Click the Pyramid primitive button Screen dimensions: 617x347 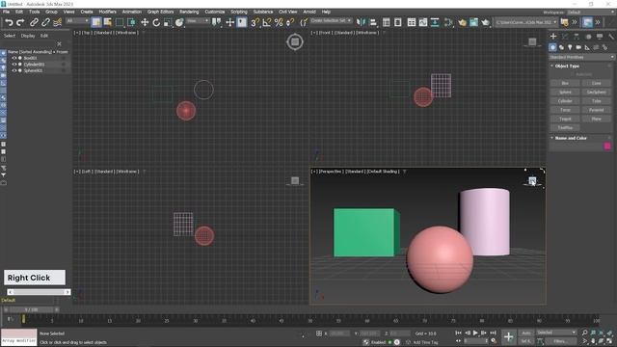[x=596, y=110]
